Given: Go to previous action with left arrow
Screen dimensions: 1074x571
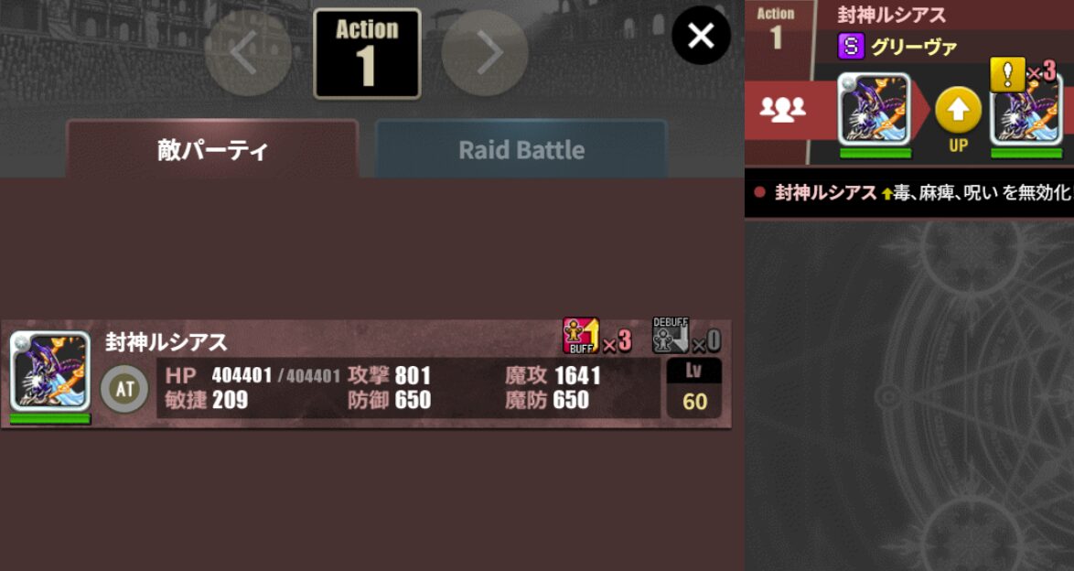Looking at the screenshot, I should [x=248, y=53].
